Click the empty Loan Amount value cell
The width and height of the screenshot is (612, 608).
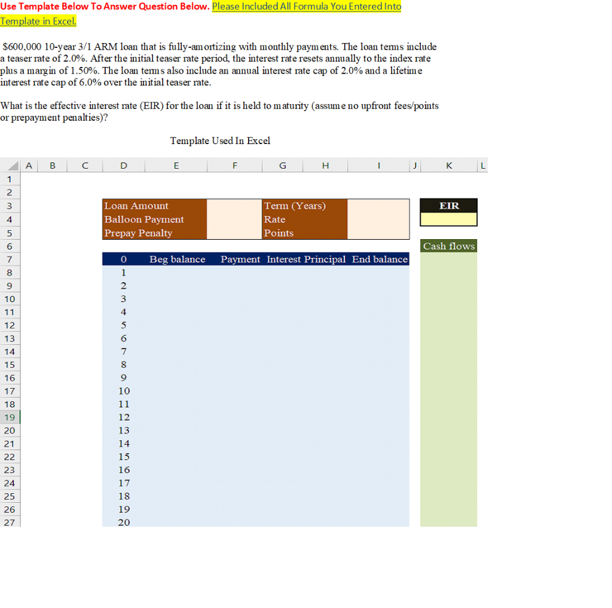tap(234, 206)
